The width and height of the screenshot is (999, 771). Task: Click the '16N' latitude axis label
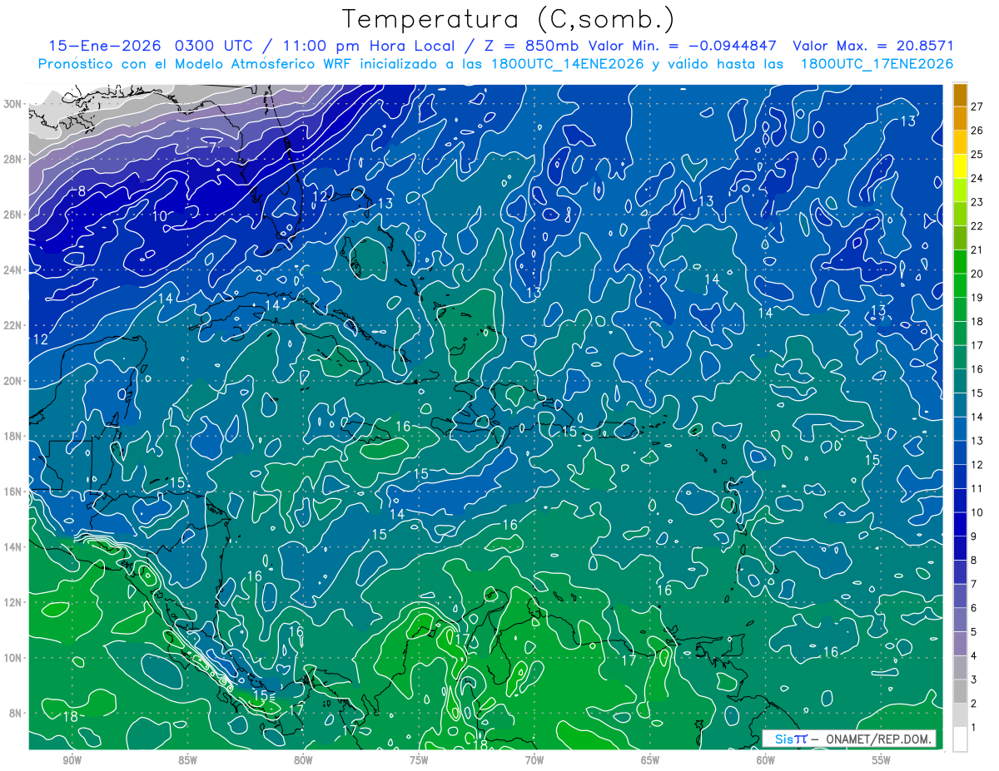[12, 492]
